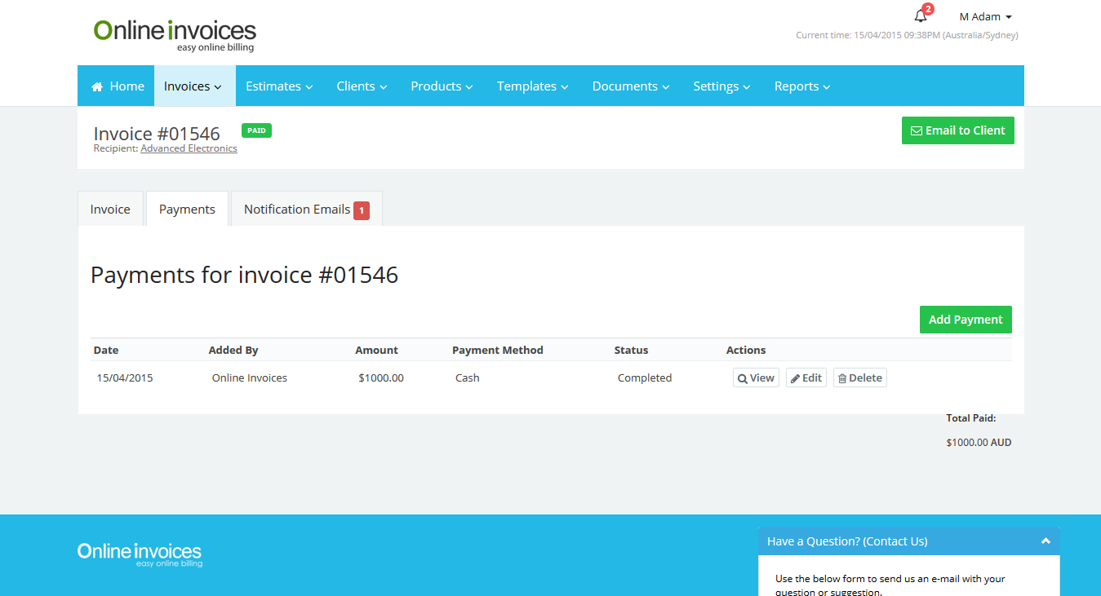Expand the Estimates dropdown menu
This screenshot has height=596, width=1101.
tap(279, 86)
